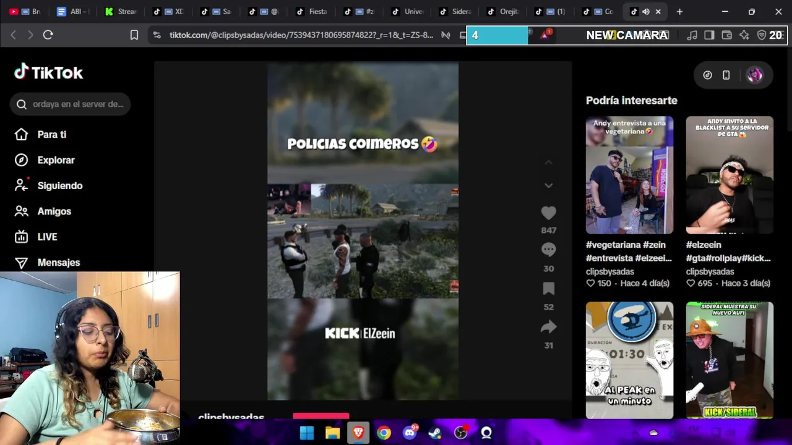Click the KICK ElZeein watermark on the video

360,334
